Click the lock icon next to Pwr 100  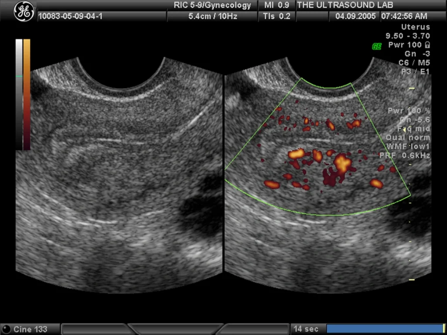pyautogui.click(x=427, y=45)
